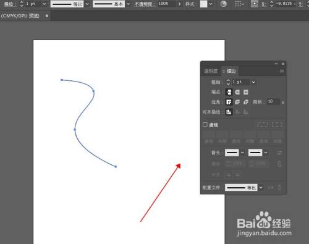This screenshot has width=309, height=244.
Task: Align stroke to inside icon
Action: 237,112
